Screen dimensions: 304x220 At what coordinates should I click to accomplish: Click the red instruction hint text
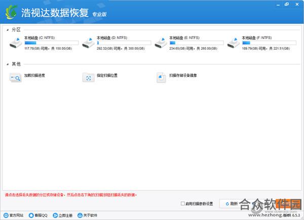click(x=71, y=195)
